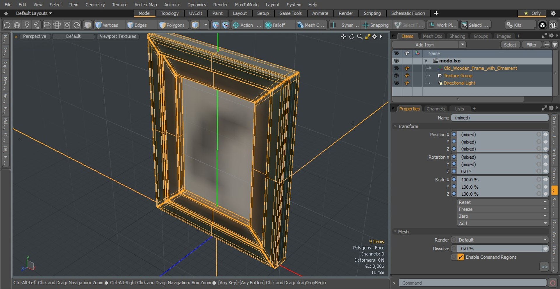The height and width of the screenshot is (289, 560).
Task: Hide the Directional Light item
Action: coord(396,83)
